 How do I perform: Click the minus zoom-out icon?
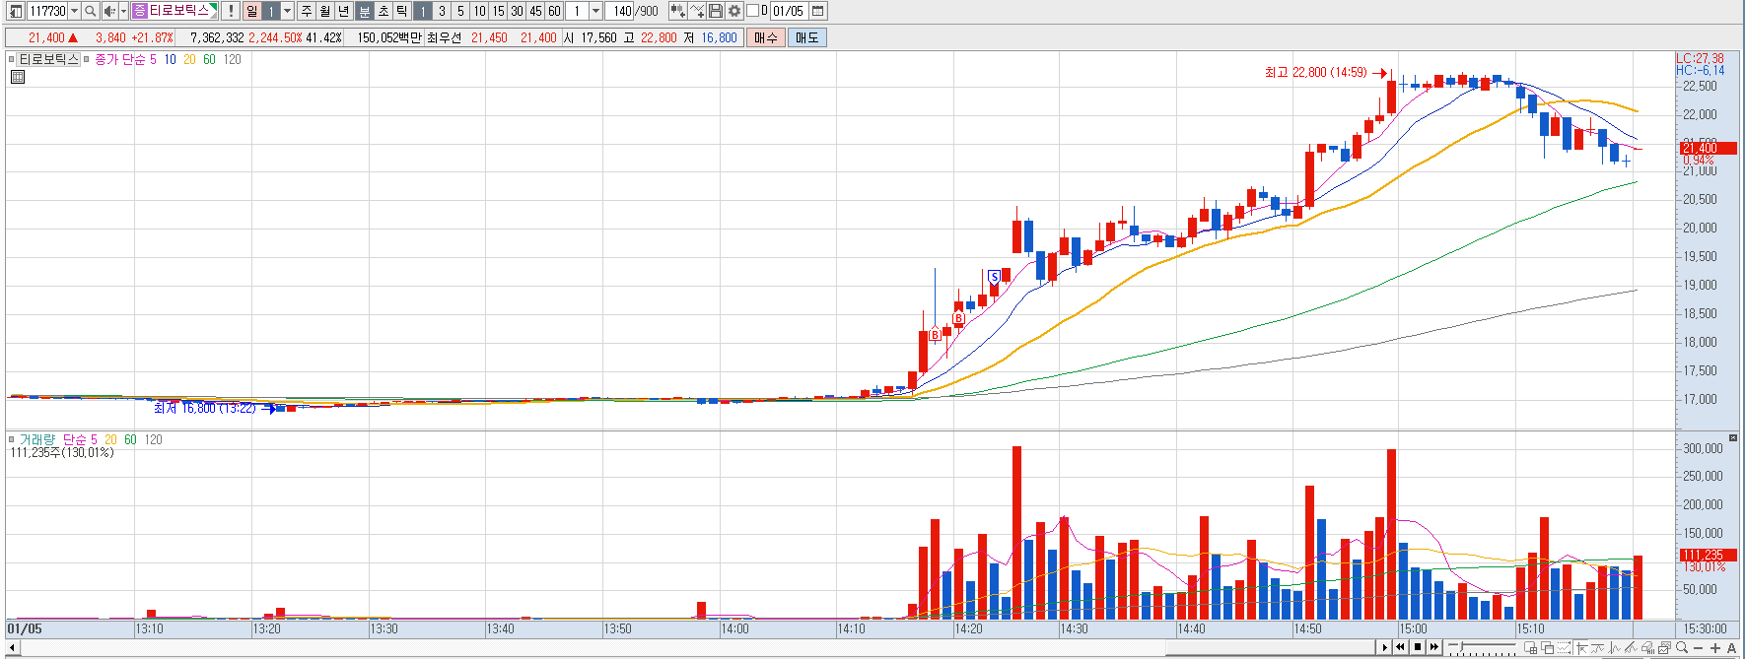1699,648
